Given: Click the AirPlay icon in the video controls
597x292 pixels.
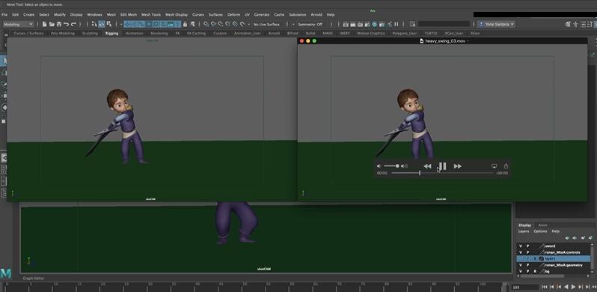Looking at the screenshot, I should 495,166.
